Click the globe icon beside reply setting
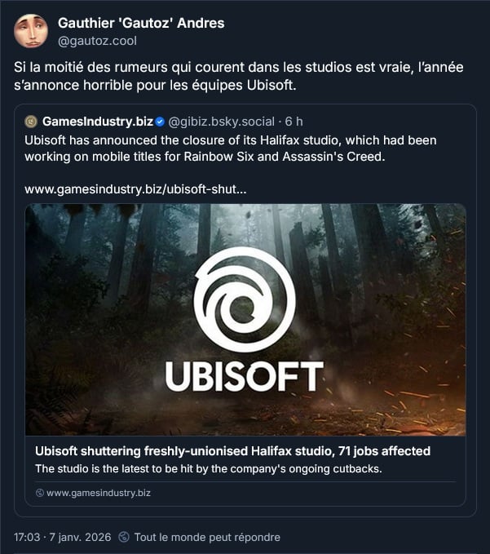 pos(124,537)
